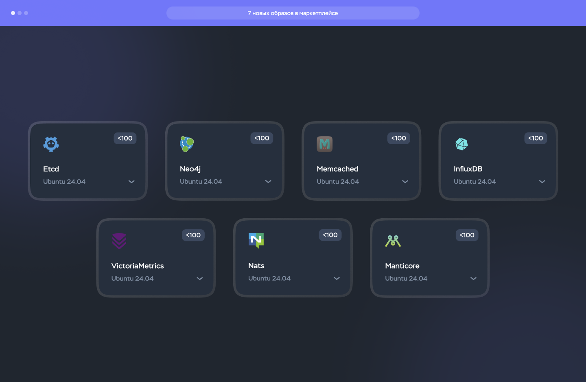The width and height of the screenshot is (586, 382).
Task: Choose the InfluxDB card title
Action: point(468,169)
